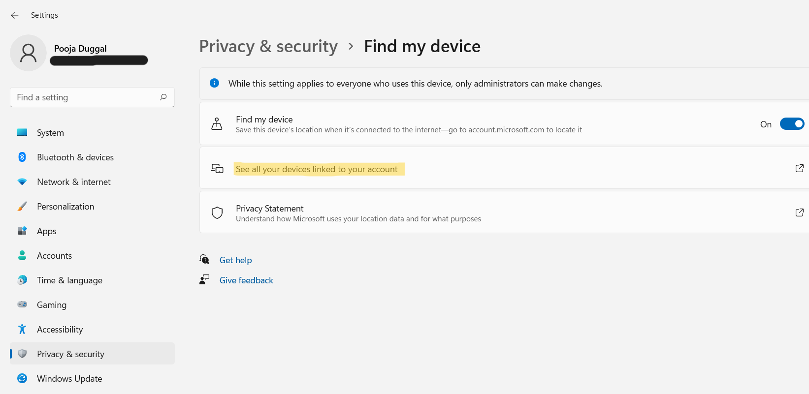Click the search magnifier icon
This screenshot has height=394, width=809.
[163, 97]
